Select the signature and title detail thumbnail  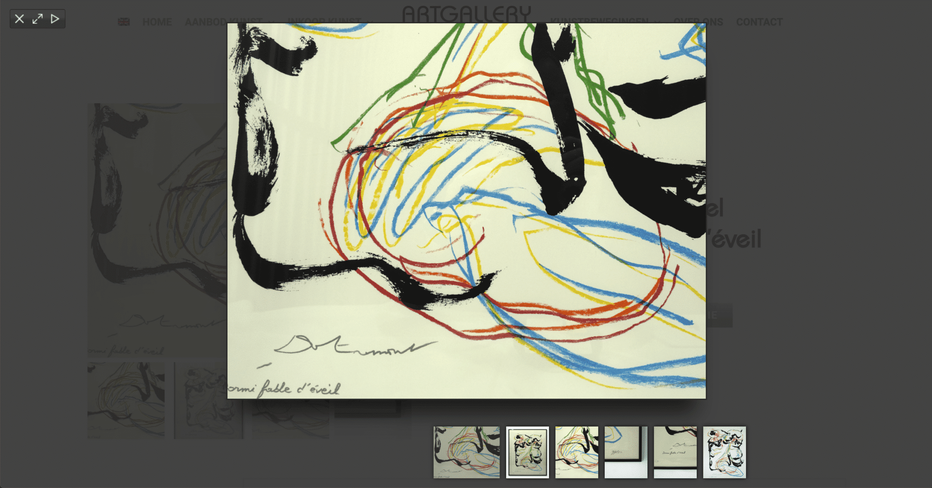coord(675,452)
